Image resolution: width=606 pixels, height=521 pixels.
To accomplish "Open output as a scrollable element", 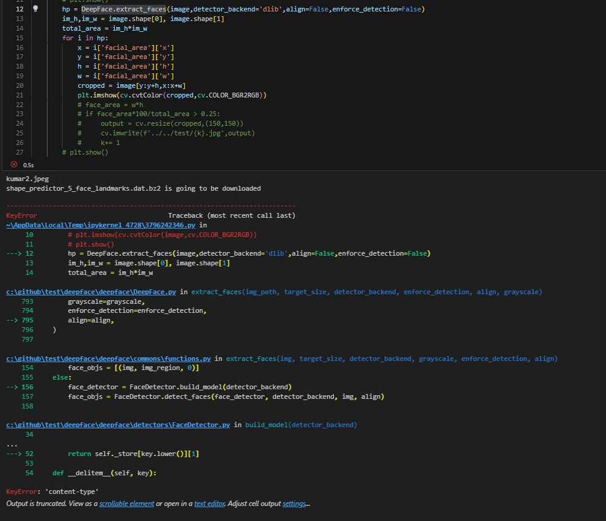I will [x=126, y=504].
